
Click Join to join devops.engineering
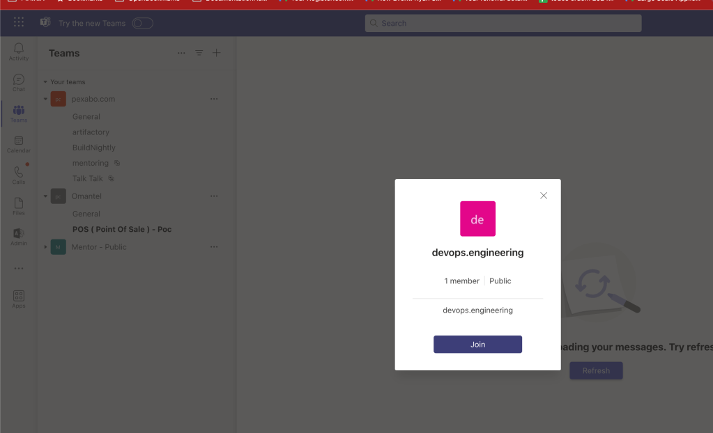coord(477,344)
